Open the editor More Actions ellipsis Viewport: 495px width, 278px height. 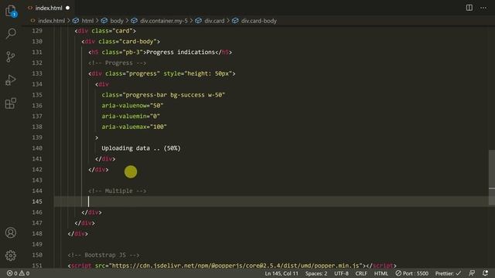(x=483, y=8)
